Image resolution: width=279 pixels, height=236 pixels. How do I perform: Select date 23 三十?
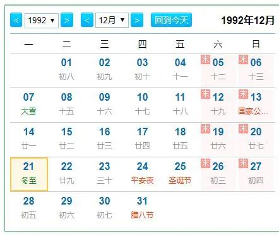tap(104, 174)
